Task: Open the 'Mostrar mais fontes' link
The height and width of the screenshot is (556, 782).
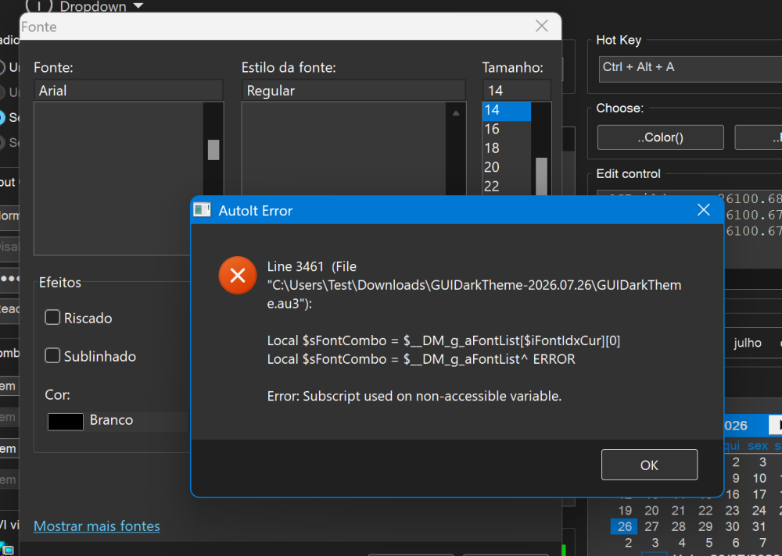Action: pos(97,526)
